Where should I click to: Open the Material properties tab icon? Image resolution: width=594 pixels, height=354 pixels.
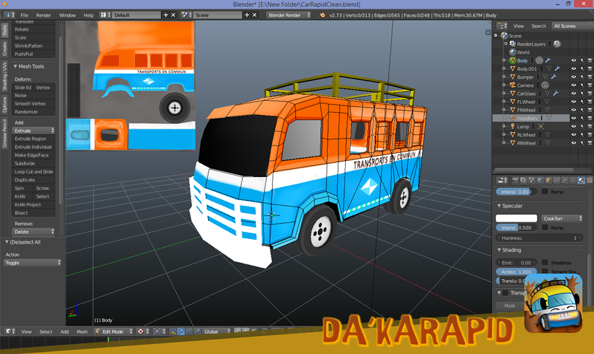pos(581,180)
